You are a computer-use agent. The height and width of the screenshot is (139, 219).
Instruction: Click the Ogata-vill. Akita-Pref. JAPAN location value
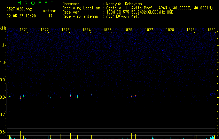tap(159, 8)
